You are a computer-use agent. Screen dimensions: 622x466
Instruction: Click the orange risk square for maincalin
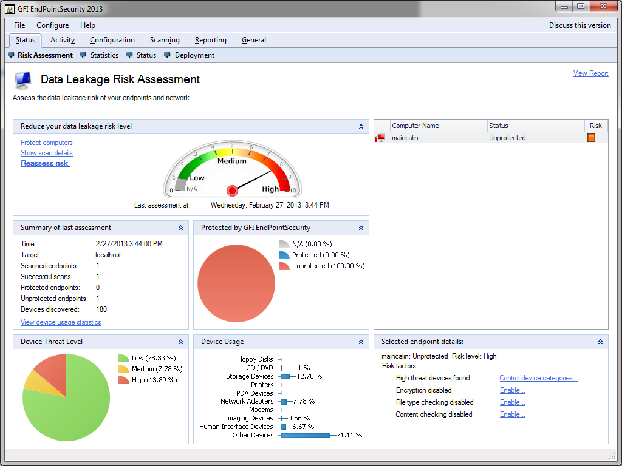coord(591,138)
